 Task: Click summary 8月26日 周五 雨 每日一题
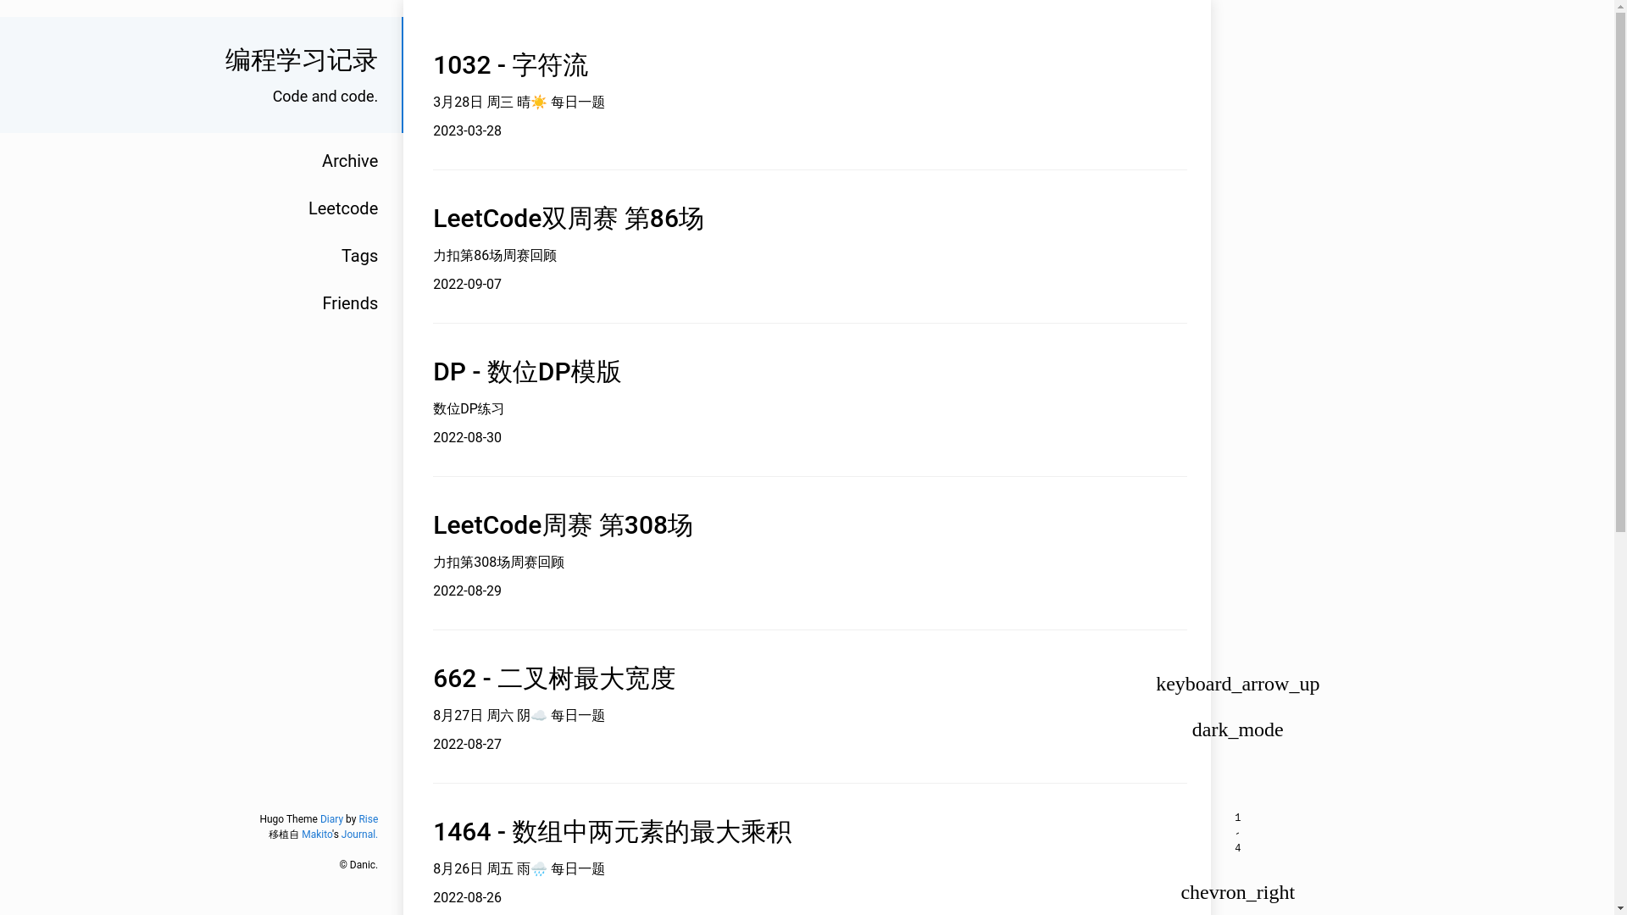point(519,868)
